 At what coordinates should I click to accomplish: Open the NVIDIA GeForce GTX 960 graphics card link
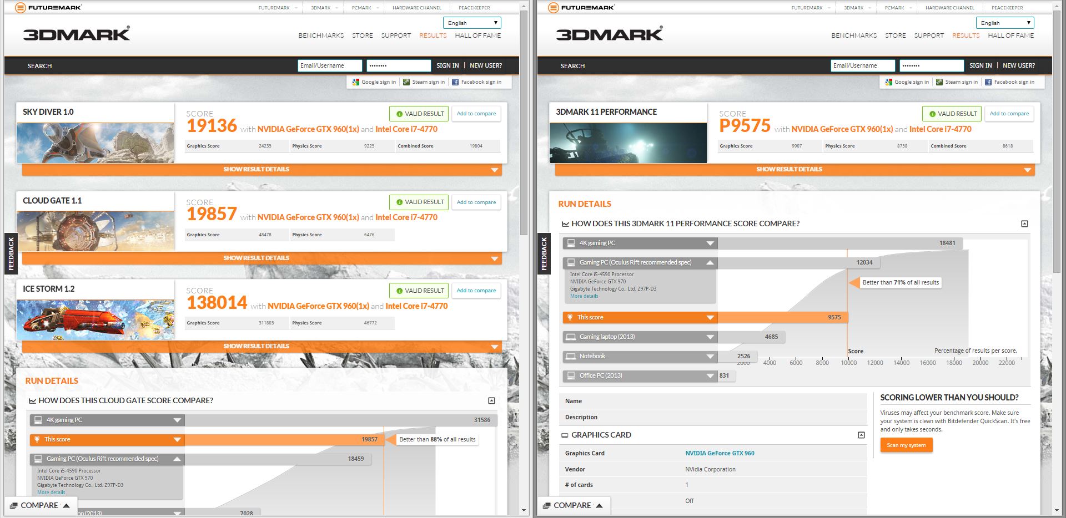(720, 453)
